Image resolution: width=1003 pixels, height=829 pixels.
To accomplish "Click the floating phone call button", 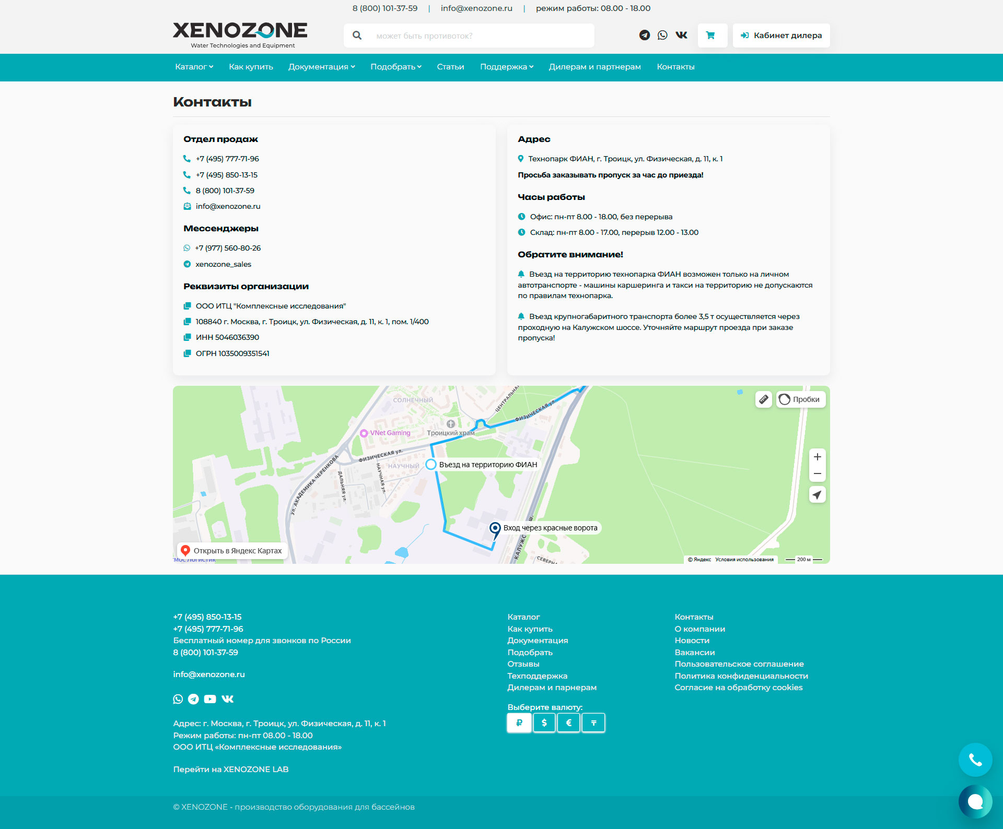I will [976, 760].
